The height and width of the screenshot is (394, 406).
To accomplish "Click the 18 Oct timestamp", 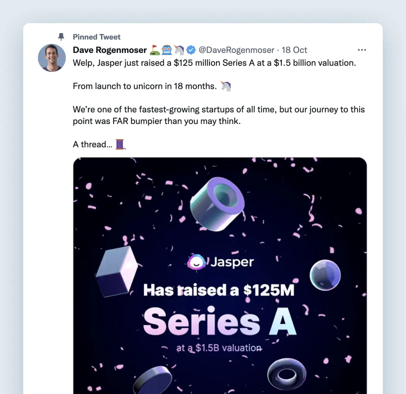I will tap(294, 50).
